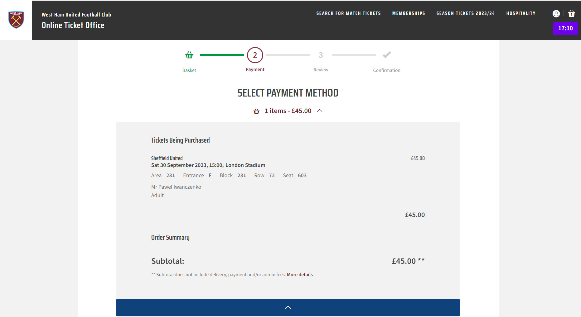Open the basket icon in header
This screenshot has width=581, height=317.
click(x=571, y=14)
